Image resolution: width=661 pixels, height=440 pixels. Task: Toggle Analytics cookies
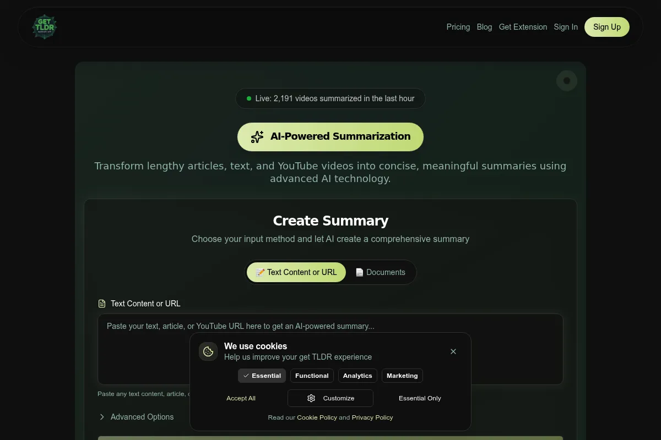click(357, 376)
